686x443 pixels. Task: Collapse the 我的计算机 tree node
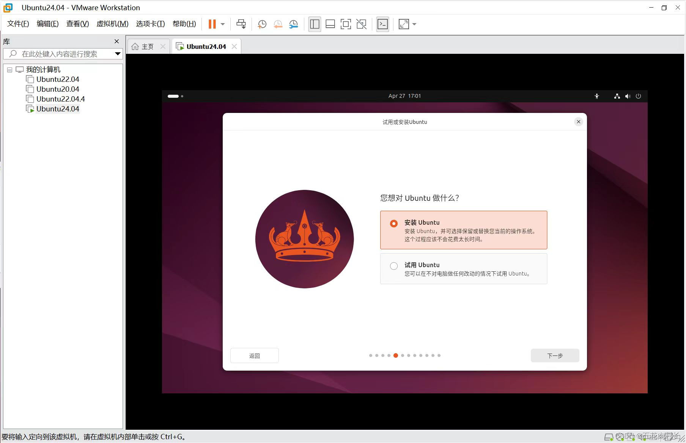coord(9,70)
